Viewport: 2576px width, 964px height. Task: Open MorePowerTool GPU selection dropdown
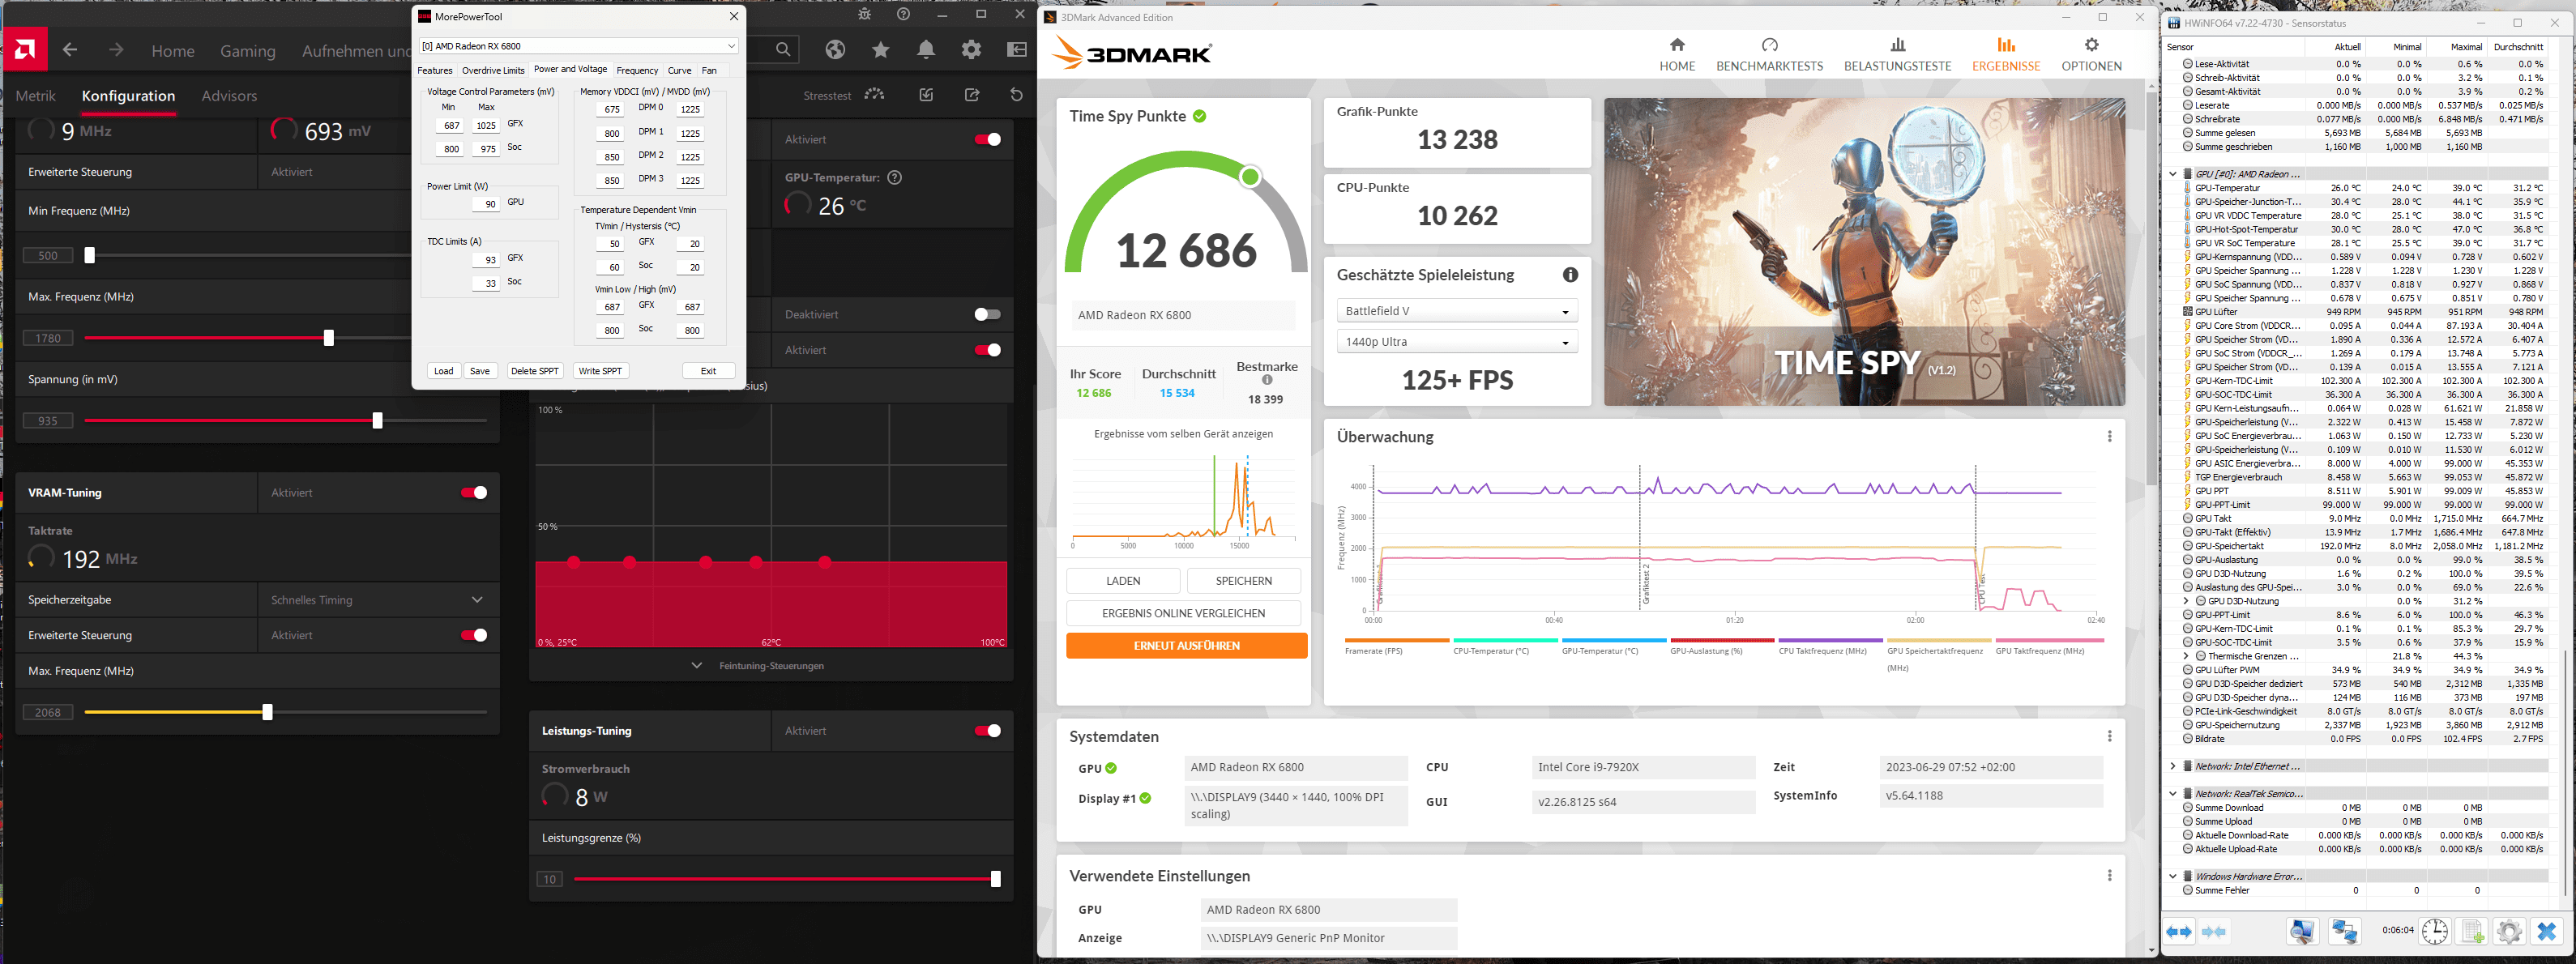tap(579, 46)
